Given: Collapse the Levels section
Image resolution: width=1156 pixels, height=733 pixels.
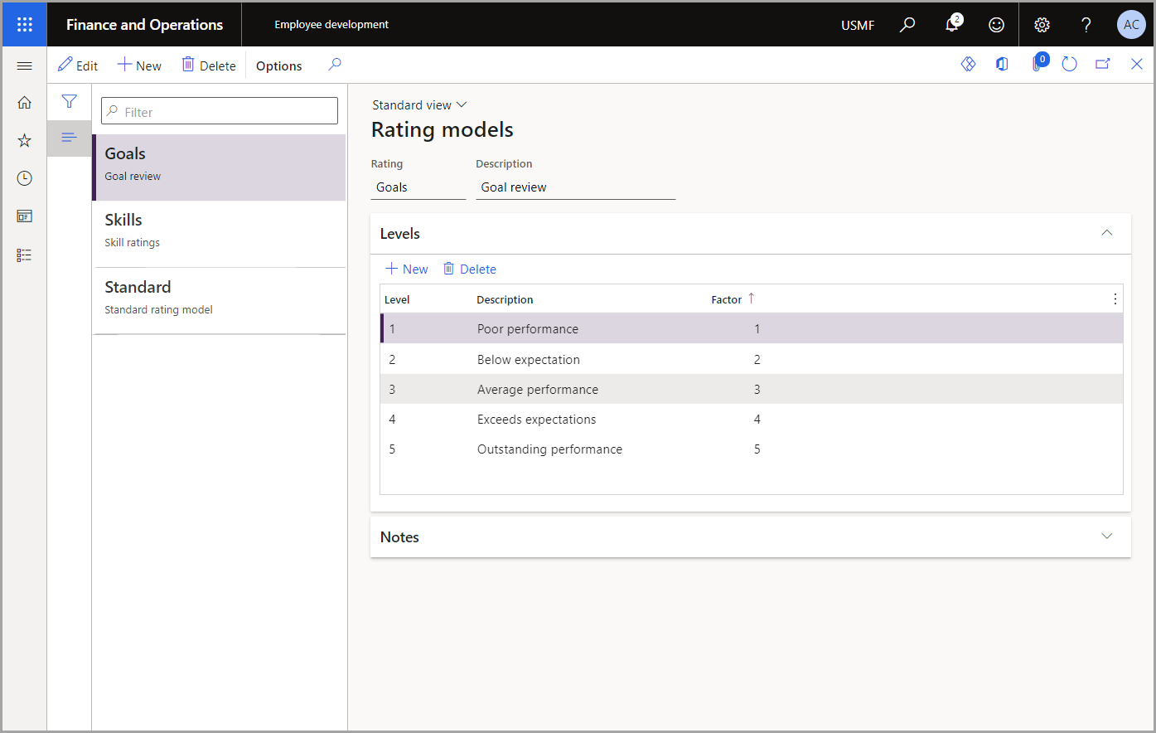Looking at the screenshot, I should [1107, 233].
